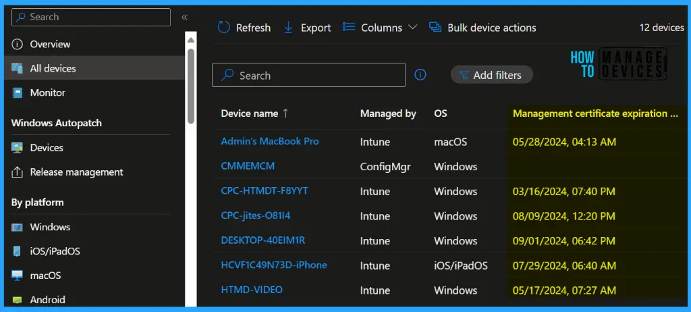This screenshot has width=691, height=312.
Task: Click the Managed by column header
Action: click(388, 113)
